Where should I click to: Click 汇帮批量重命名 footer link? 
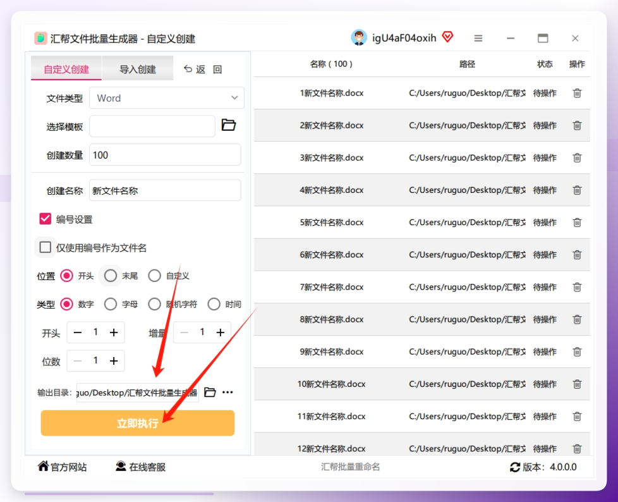(350, 467)
